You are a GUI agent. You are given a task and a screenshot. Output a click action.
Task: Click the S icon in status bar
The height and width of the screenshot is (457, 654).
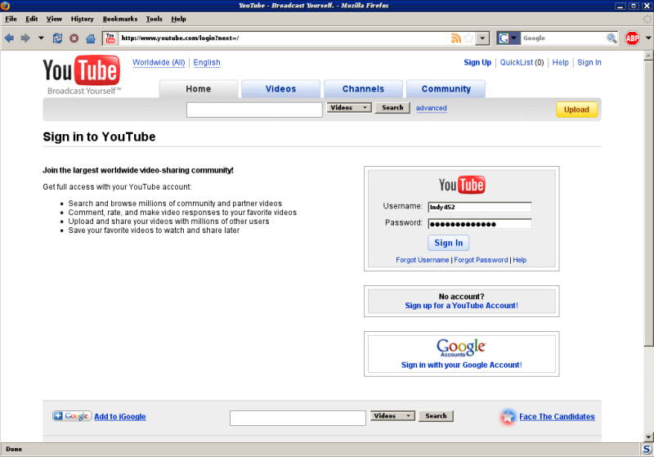click(647, 449)
